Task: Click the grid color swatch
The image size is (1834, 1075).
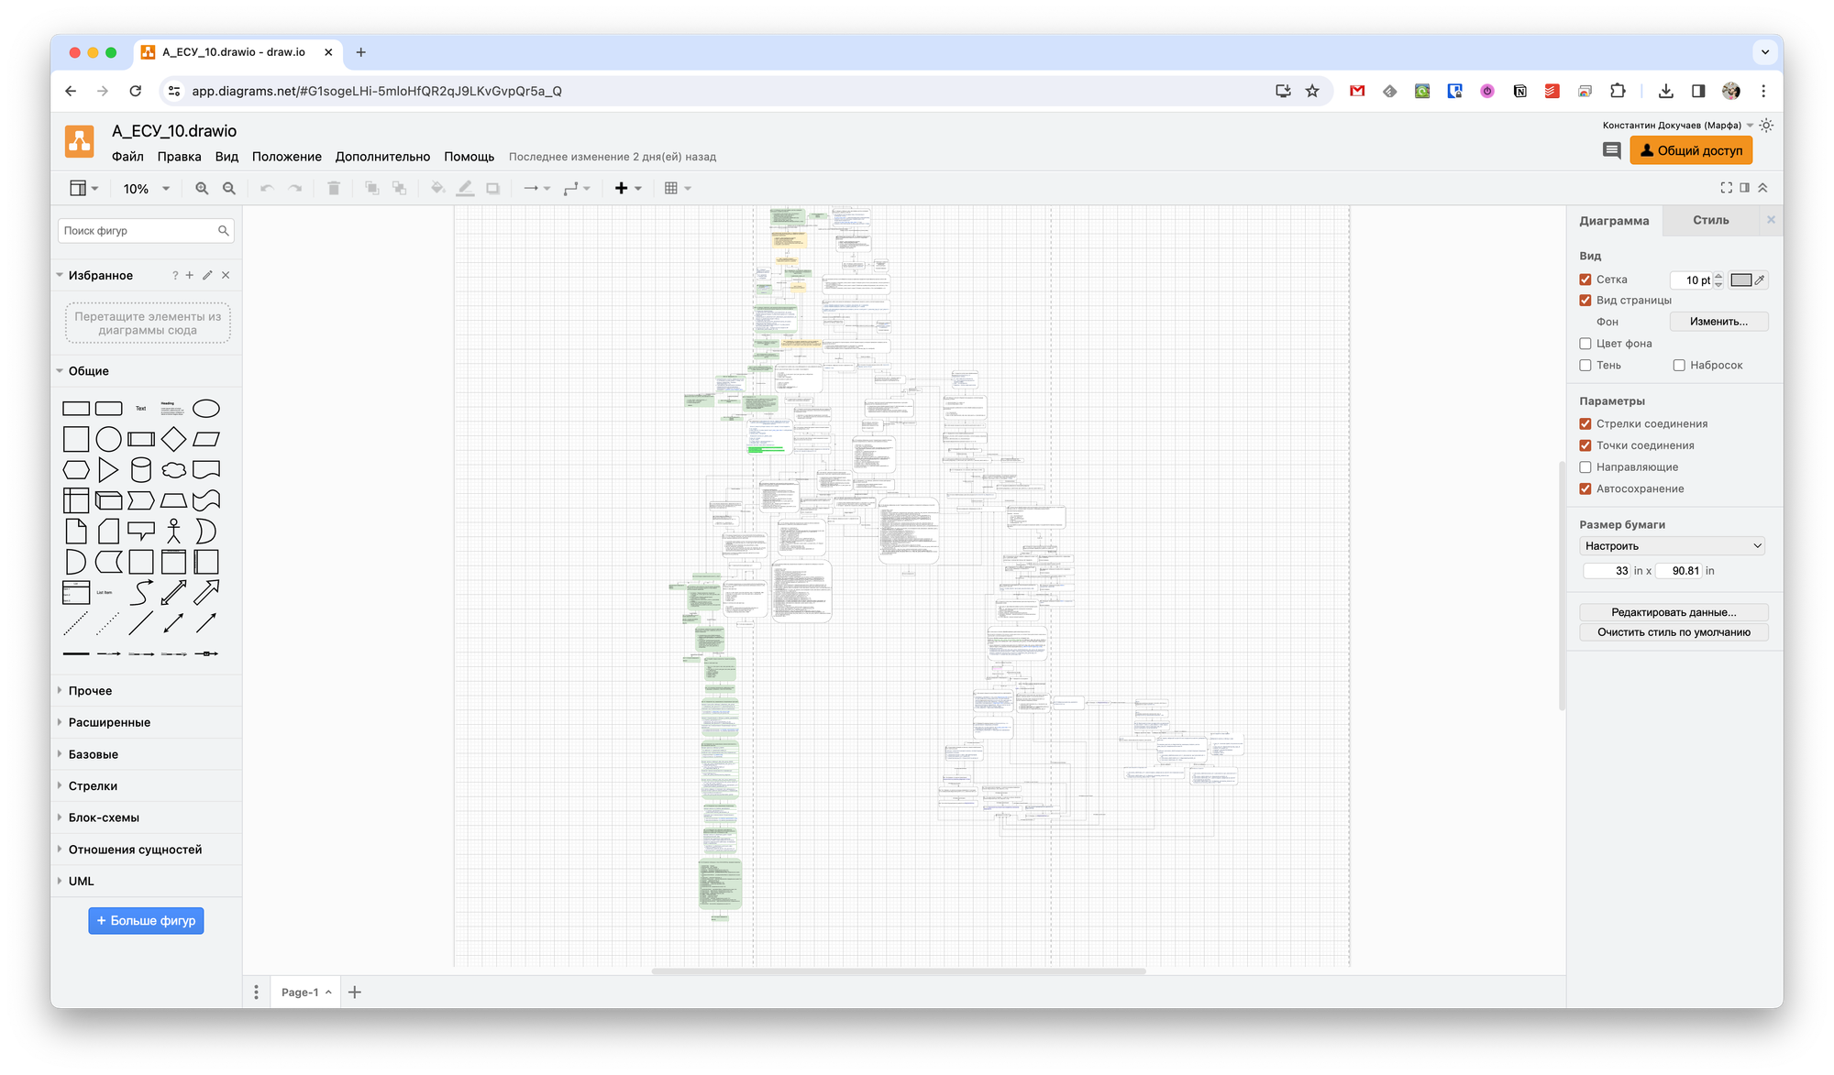Action: (x=1740, y=280)
